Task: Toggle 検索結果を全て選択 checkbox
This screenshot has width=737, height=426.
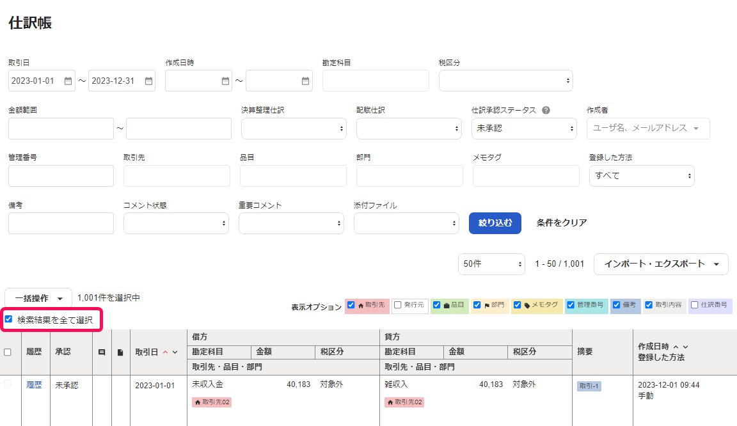Action: coord(8,319)
